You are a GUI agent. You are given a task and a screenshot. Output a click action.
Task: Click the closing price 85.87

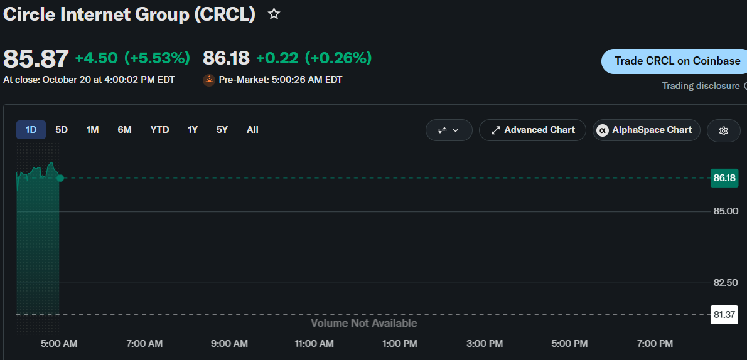pyautogui.click(x=36, y=59)
